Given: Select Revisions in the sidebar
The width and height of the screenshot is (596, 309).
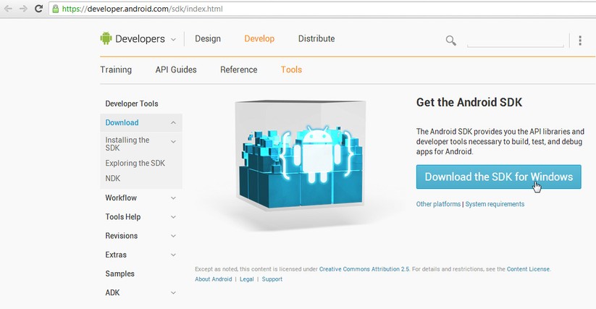Looking at the screenshot, I should [121, 236].
